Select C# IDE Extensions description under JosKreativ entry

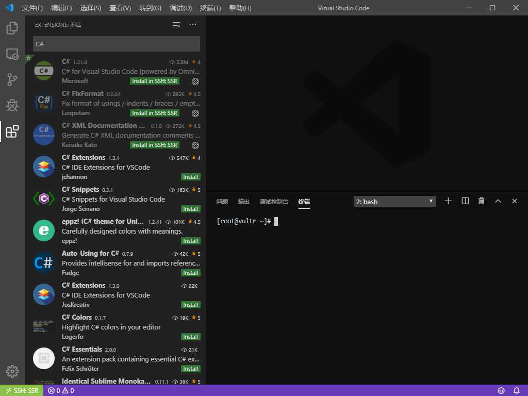[x=106, y=295]
